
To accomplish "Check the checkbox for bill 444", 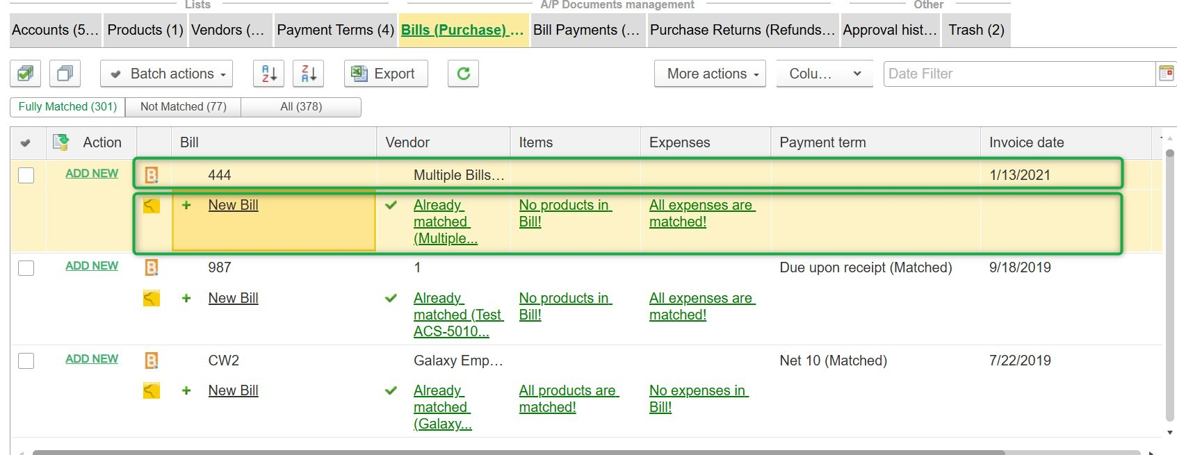I will click(26, 175).
